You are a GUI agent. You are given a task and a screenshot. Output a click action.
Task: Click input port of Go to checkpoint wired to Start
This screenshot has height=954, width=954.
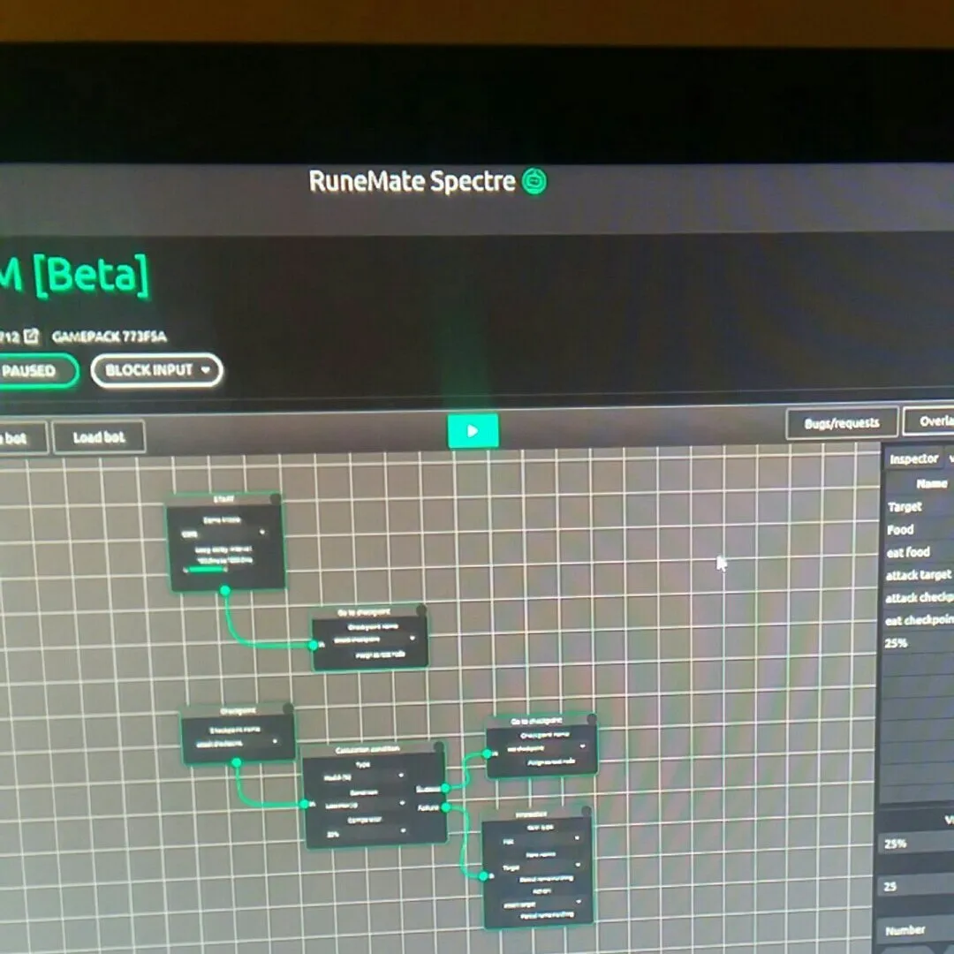point(313,644)
